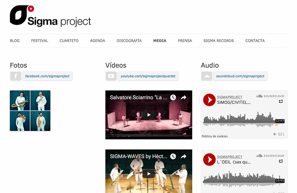This screenshot has width=297, height=193.
Task: Open SoundCloud logo on SIMOG/CIVITEL player
Action: [x=270, y=96]
